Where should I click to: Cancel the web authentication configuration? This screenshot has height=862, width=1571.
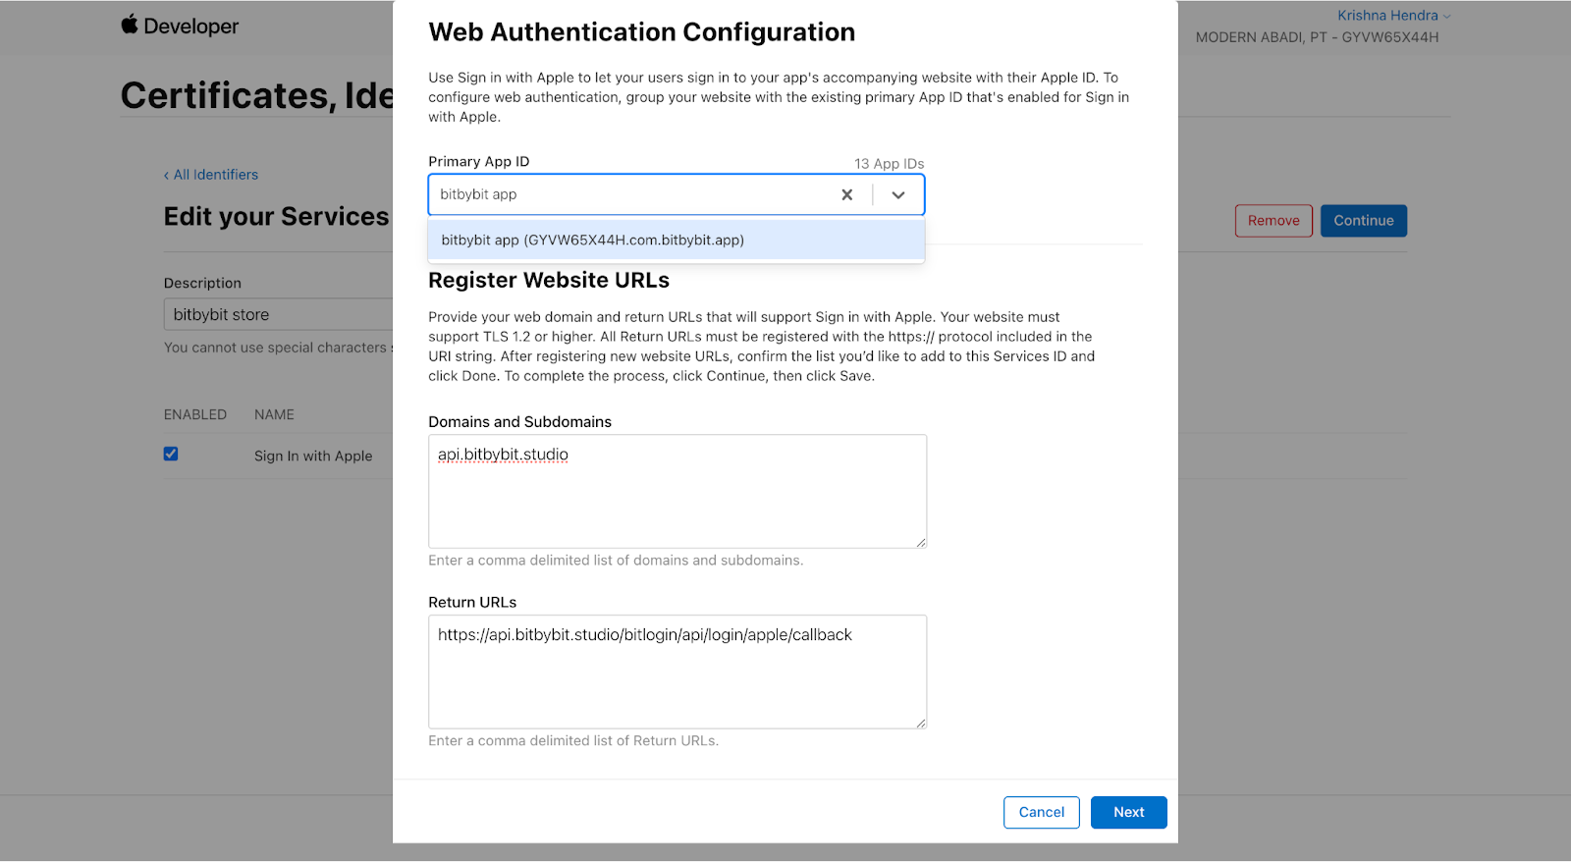[1041, 812]
